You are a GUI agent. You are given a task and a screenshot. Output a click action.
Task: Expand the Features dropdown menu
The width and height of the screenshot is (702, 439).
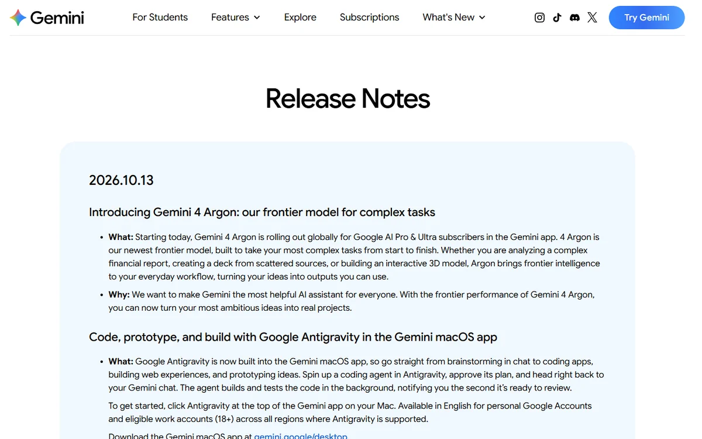(236, 18)
